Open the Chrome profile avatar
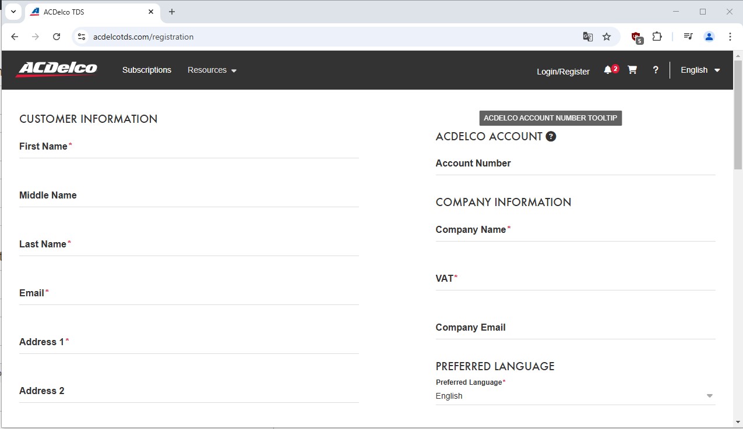 coord(709,37)
